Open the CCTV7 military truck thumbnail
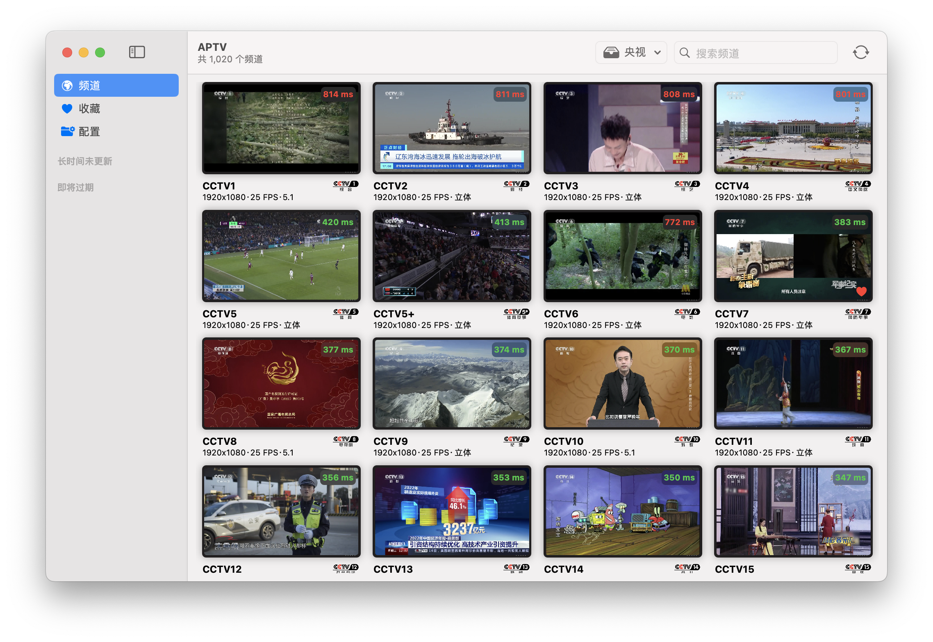The height and width of the screenshot is (642, 933). [x=793, y=256]
